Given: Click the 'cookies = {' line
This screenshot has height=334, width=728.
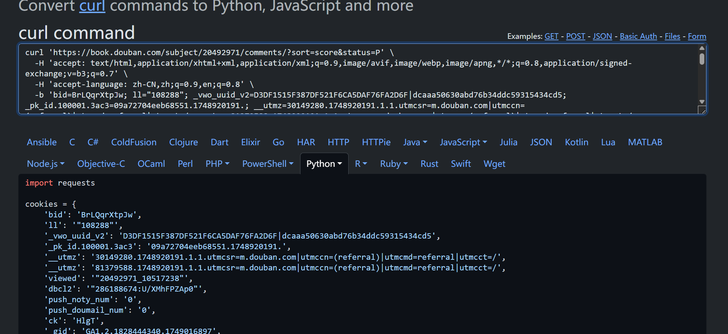Looking at the screenshot, I should pyautogui.click(x=51, y=204).
